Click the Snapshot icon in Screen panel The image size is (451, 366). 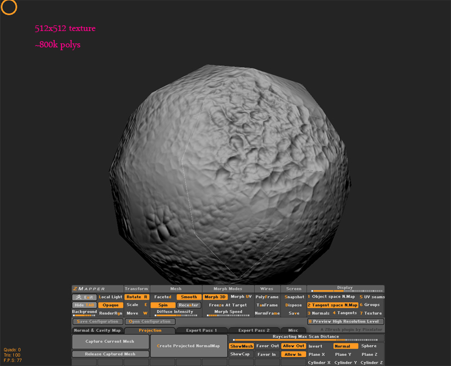(294, 297)
